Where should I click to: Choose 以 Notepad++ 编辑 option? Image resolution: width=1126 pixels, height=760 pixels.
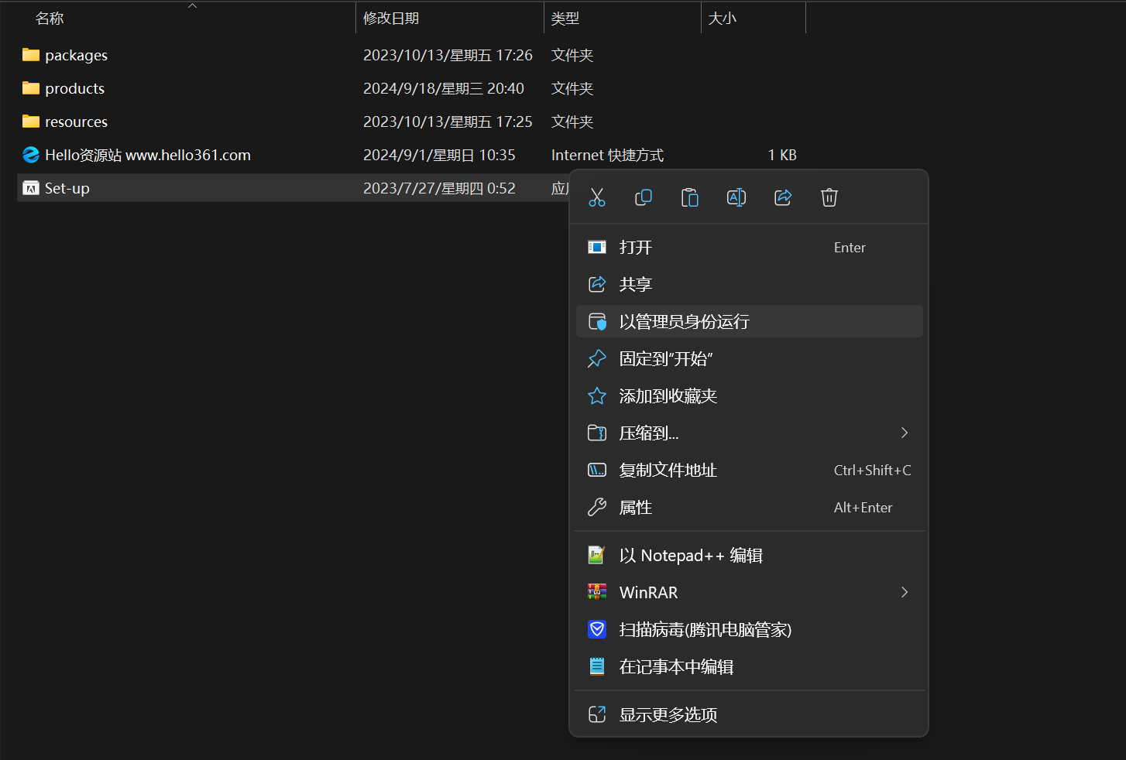691,555
